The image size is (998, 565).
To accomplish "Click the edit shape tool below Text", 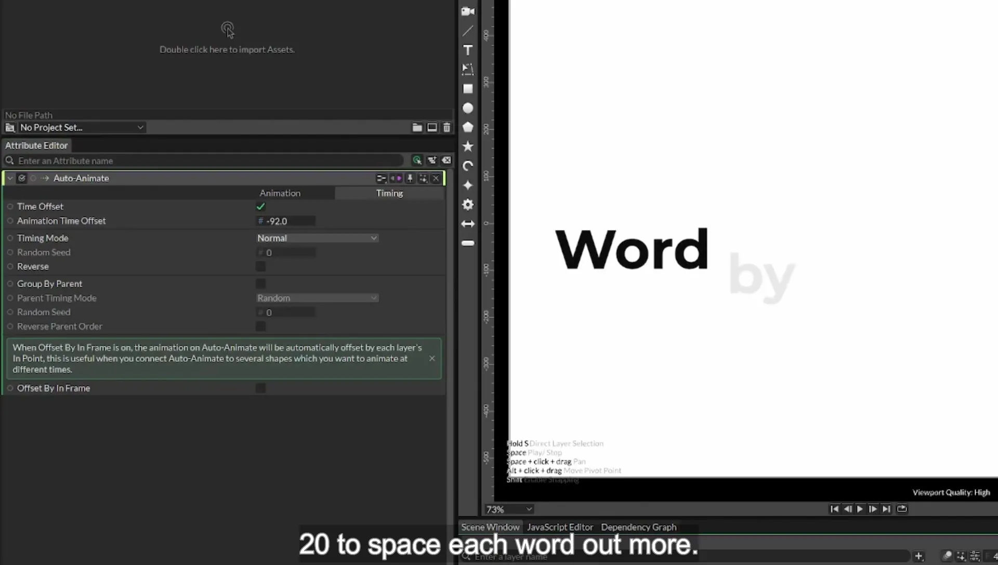I will [468, 70].
